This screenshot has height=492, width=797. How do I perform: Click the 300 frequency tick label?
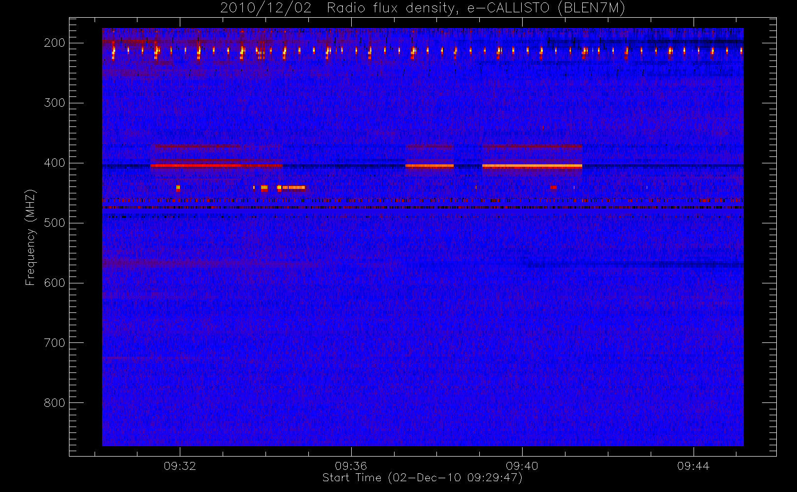click(54, 103)
